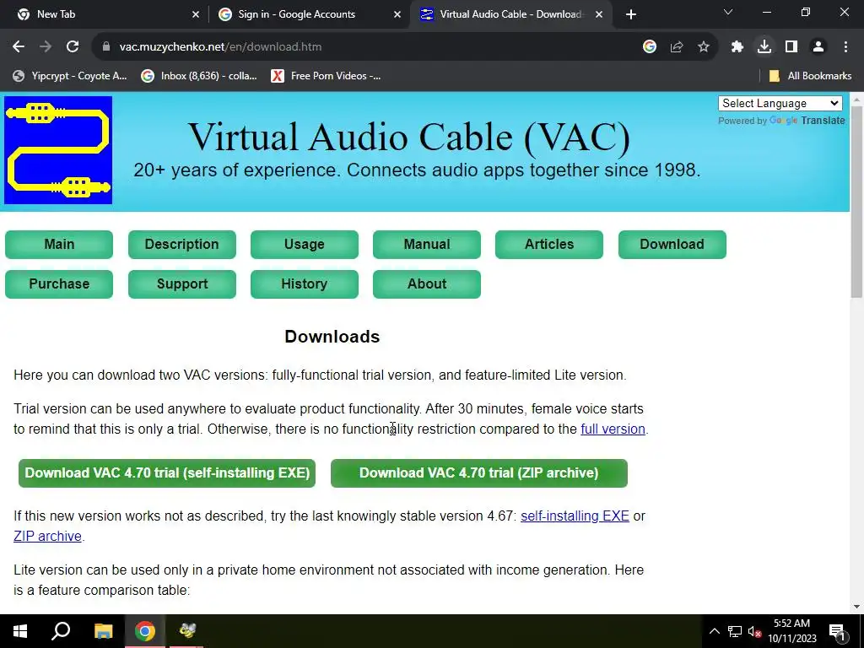This screenshot has height=648, width=864.
Task: Download VAC 4.70 trial ZIP archive
Action: [x=479, y=473]
